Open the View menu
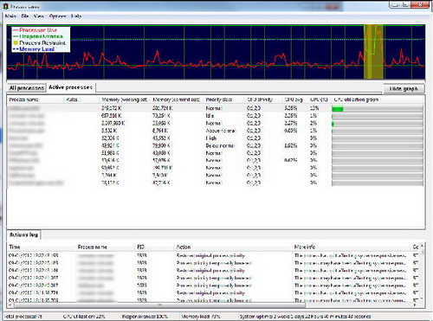This screenshot has width=433, height=321. coord(39,16)
